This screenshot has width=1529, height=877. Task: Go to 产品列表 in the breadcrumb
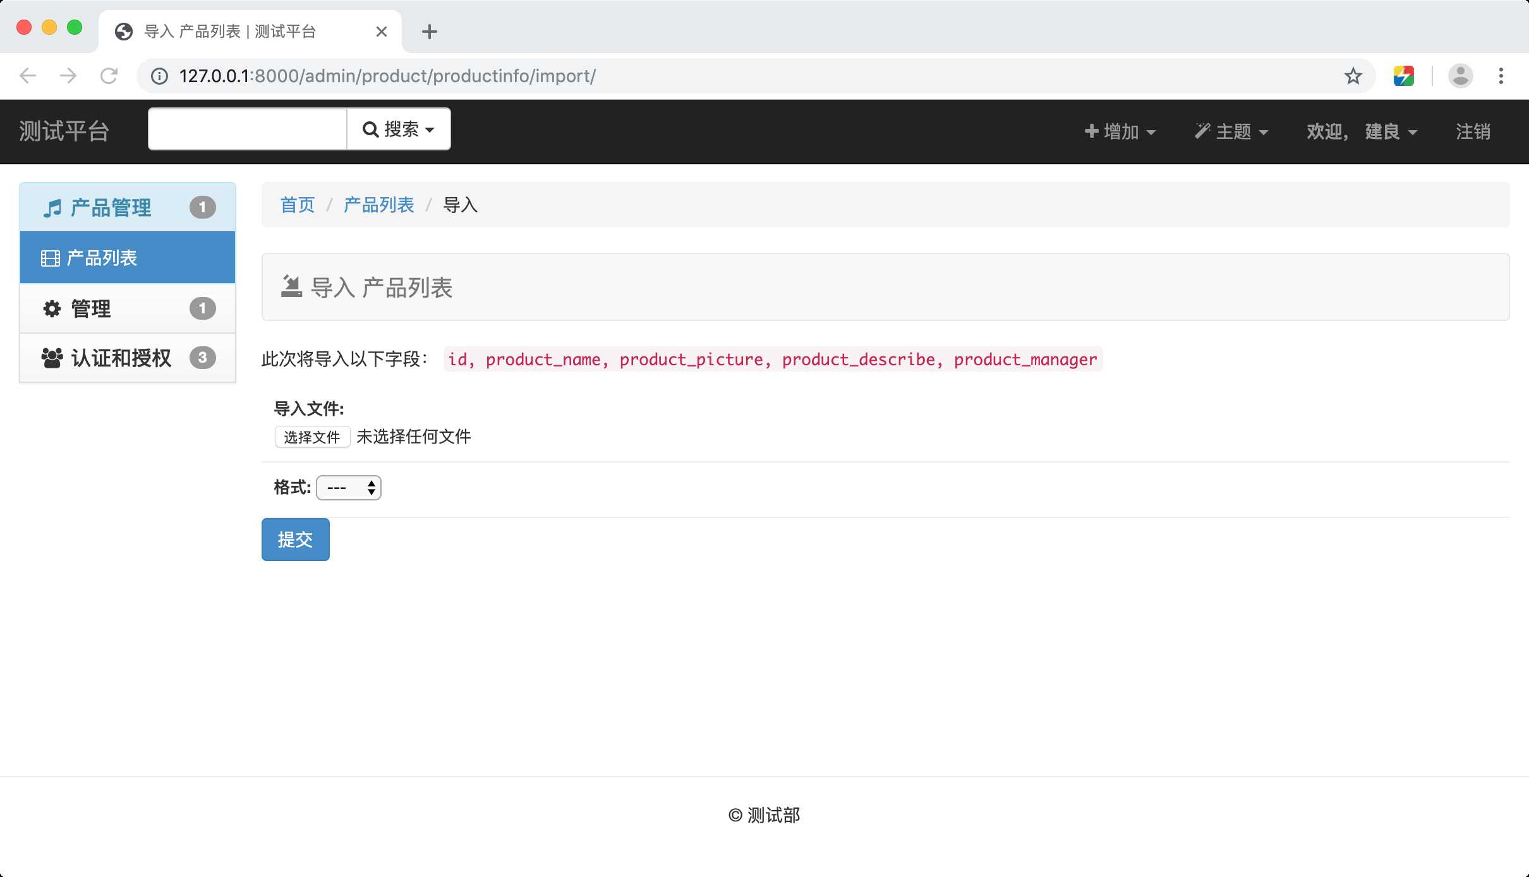click(378, 205)
